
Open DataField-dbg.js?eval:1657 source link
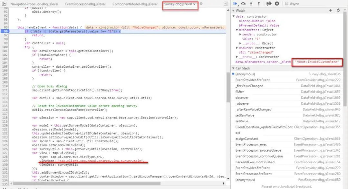coord(321,92)
